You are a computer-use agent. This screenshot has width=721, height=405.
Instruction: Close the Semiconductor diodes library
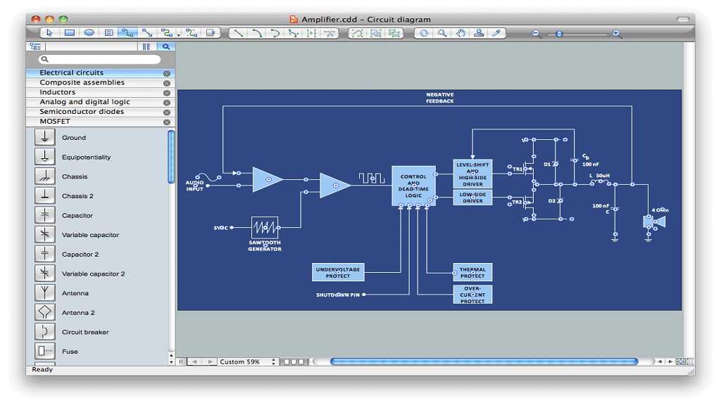click(167, 112)
